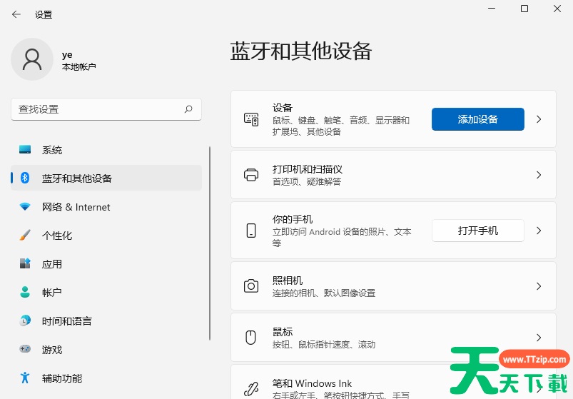
Task: Click the 个性化 paintbrush icon
Action: (x=25, y=236)
